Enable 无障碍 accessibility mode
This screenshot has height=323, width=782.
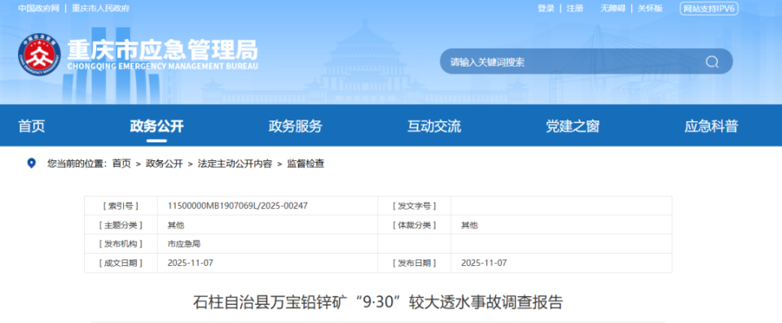tap(613, 8)
